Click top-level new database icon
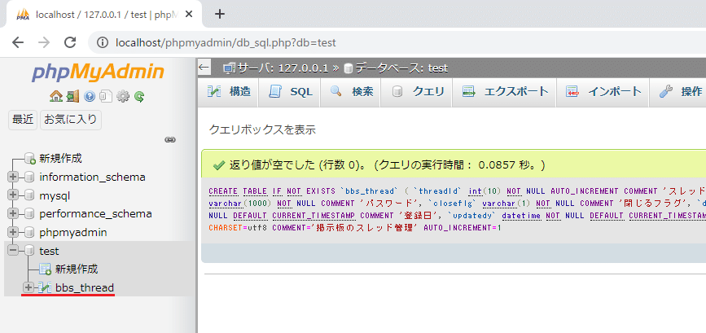 click(29, 159)
